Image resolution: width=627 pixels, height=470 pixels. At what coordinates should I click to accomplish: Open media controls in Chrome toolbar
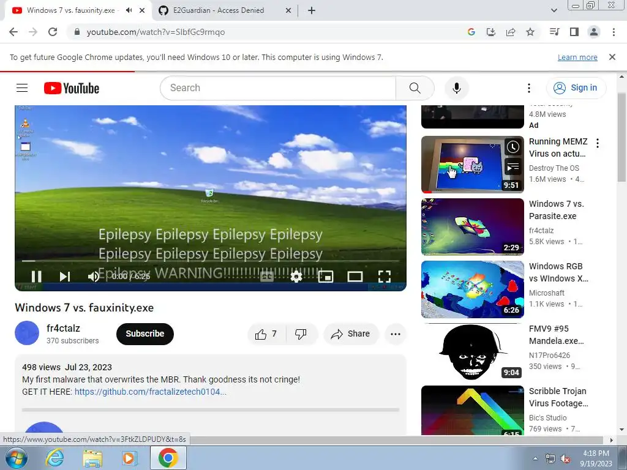[554, 32]
